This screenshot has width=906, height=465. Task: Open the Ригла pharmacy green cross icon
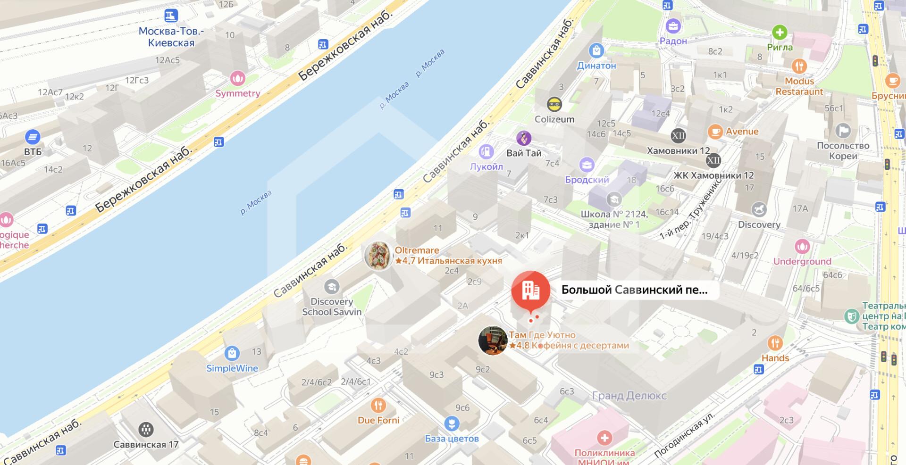pyautogui.click(x=780, y=33)
